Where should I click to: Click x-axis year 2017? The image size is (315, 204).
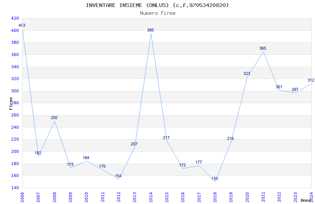pos(199,197)
